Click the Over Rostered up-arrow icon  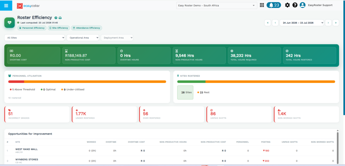(x=144, y=110)
